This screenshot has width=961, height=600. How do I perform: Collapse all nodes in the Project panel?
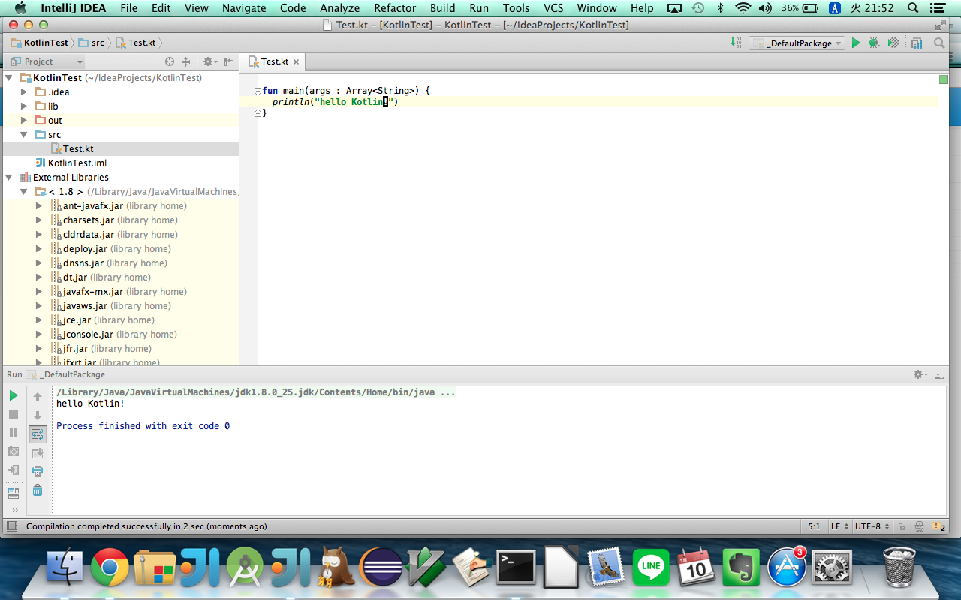[x=186, y=61]
